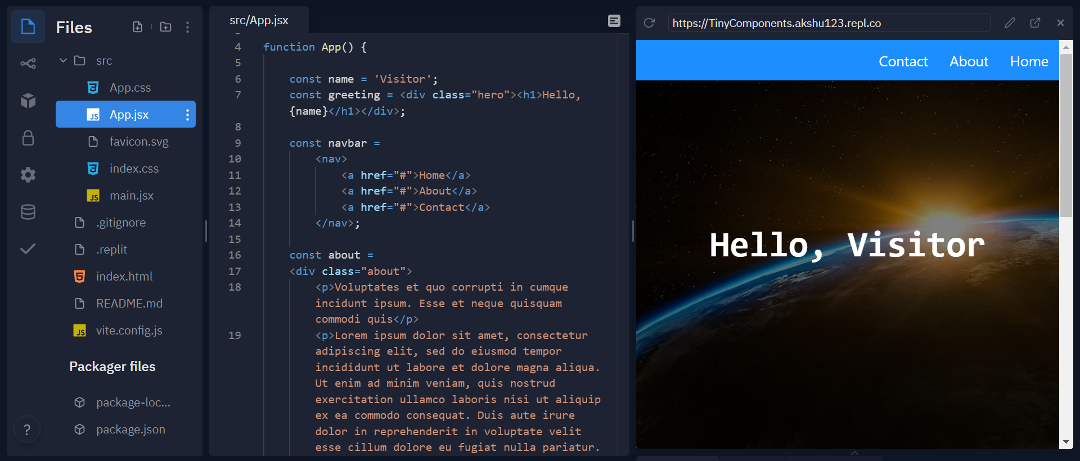Image resolution: width=1080 pixels, height=461 pixels.
Task: Add a new folder icon
Action: coord(165,27)
